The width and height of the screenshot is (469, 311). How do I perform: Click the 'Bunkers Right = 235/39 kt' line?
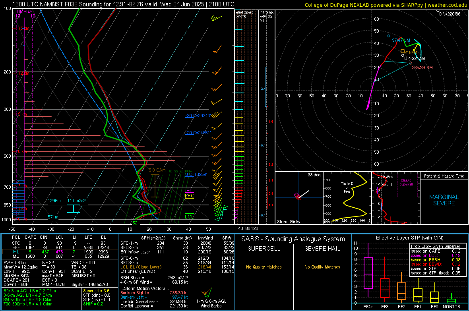tap(154, 293)
